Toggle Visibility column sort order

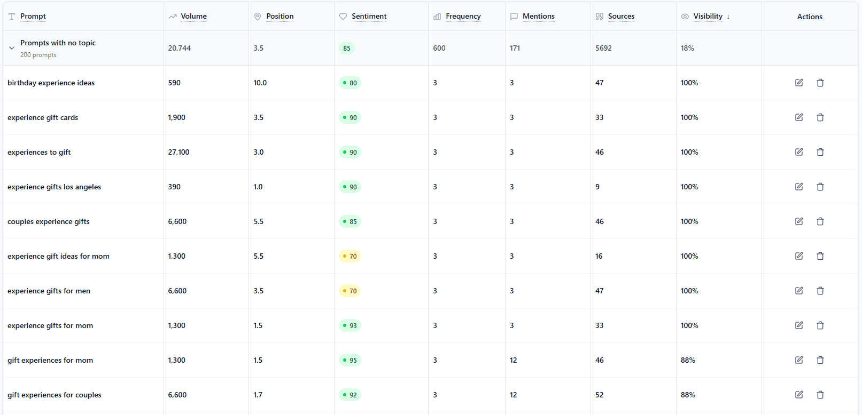[x=708, y=17]
